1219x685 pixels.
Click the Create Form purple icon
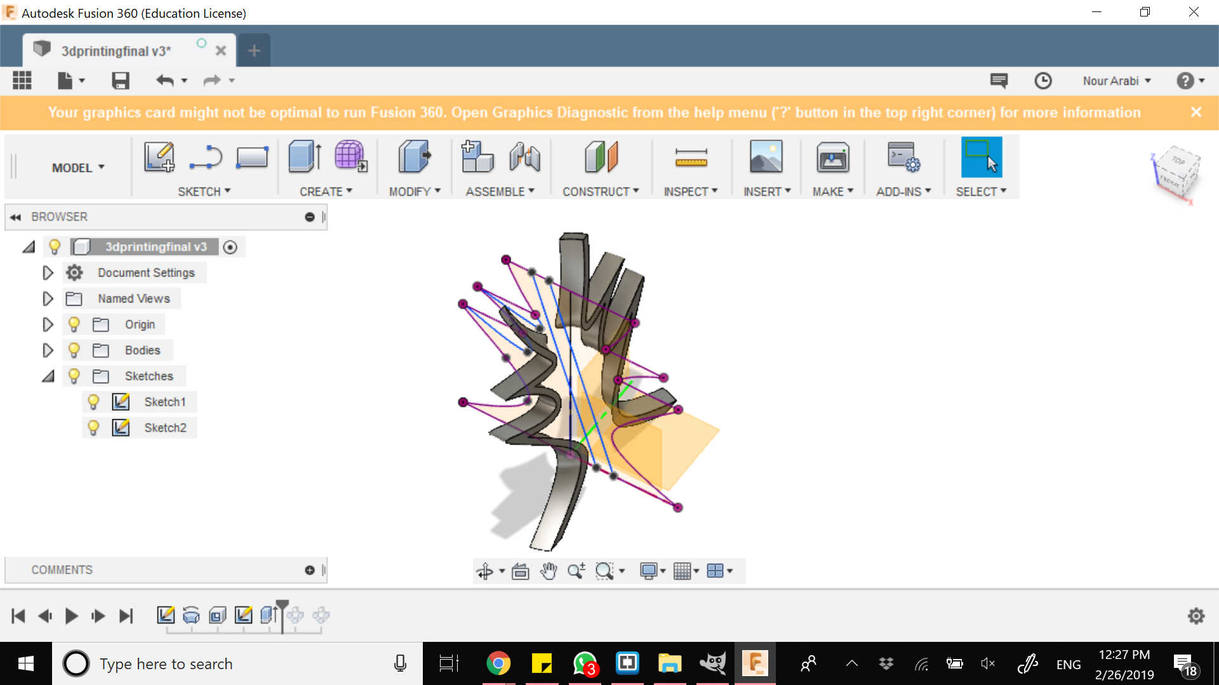pyautogui.click(x=350, y=157)
